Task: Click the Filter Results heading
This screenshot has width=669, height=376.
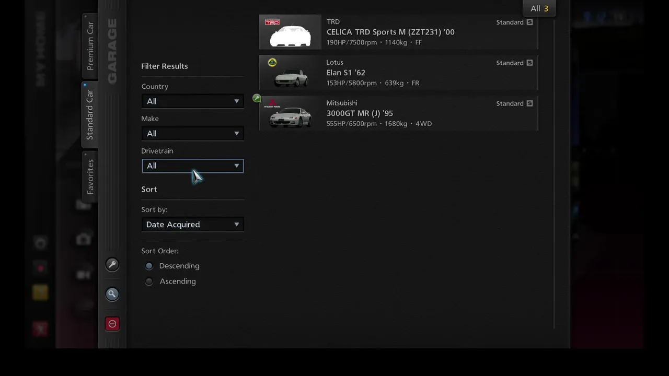Action: (165, 66)
